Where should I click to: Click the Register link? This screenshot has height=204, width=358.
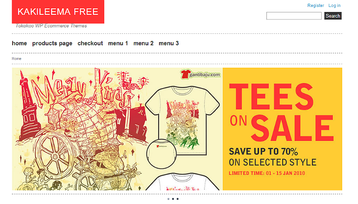(316, 6)
